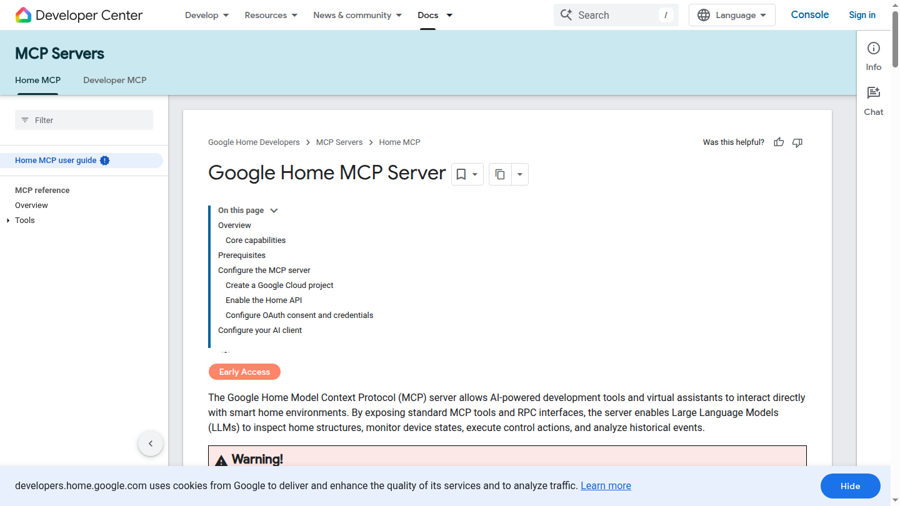Click the Home MCP breadcrumb link

pyautogui.click(x=399, y=142)
